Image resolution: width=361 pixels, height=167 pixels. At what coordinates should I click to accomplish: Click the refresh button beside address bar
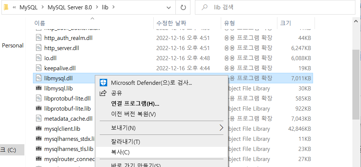pos(183,7)
